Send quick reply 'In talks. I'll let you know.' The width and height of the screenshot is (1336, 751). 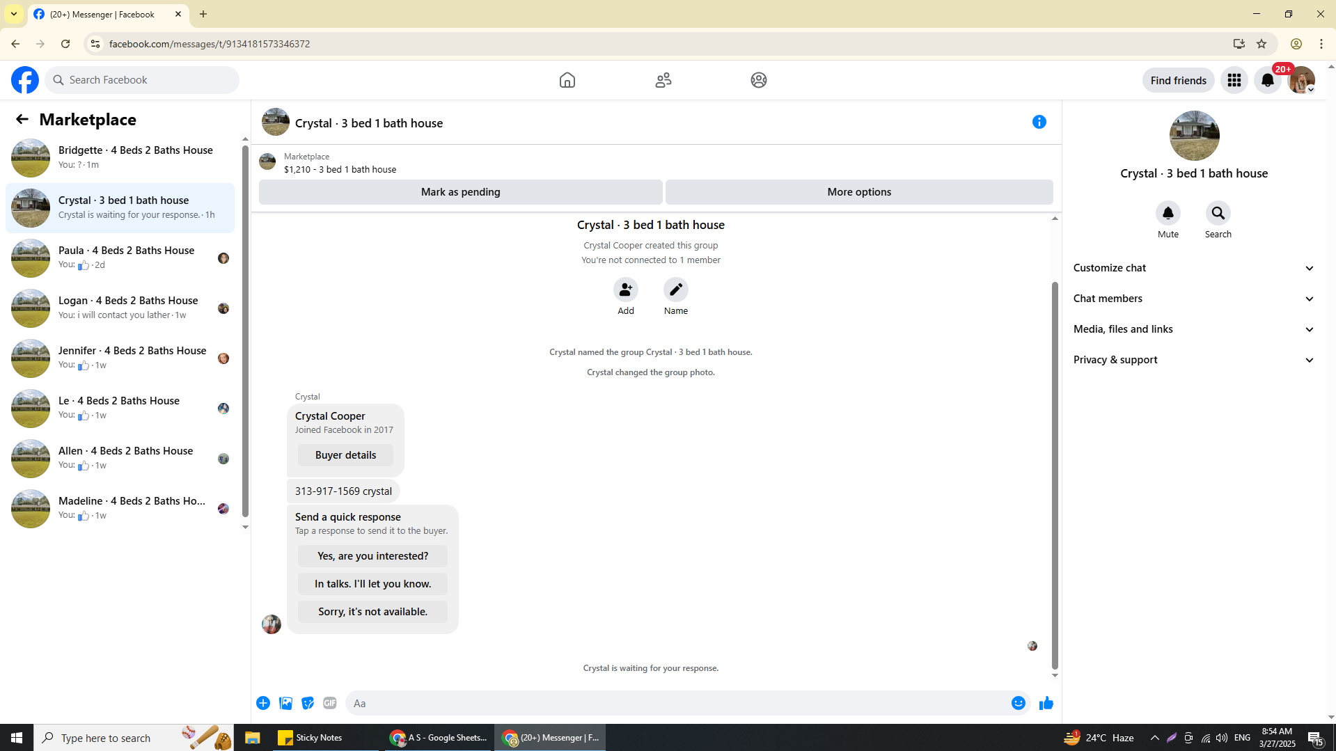pyautogui.click(x=372, y=584)
